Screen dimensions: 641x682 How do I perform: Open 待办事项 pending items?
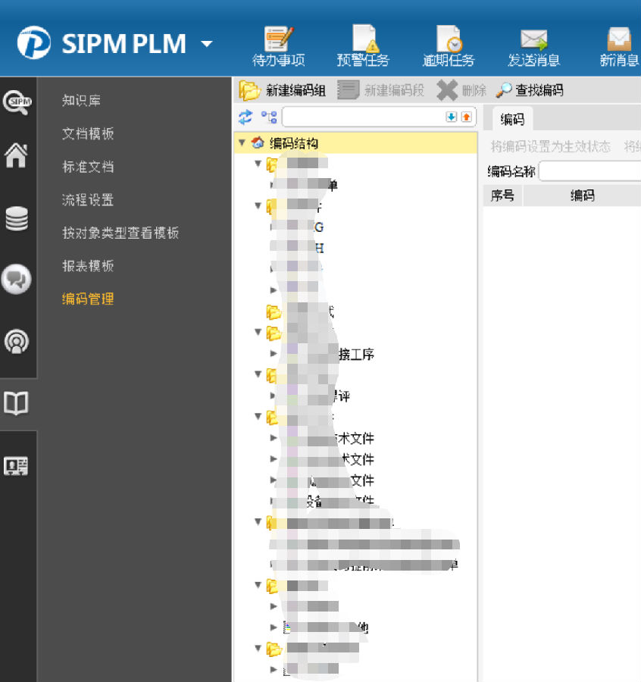click(279, 46)
